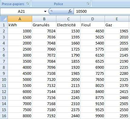Select cell containing 7144
The image size is (130, 119).
pos(44,91)
